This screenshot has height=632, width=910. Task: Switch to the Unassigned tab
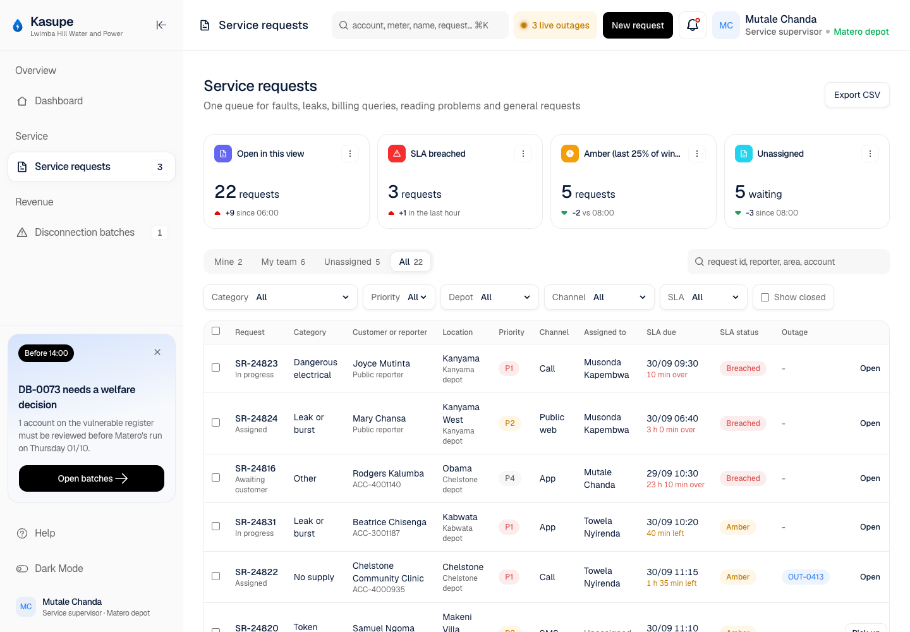[352, 262]
